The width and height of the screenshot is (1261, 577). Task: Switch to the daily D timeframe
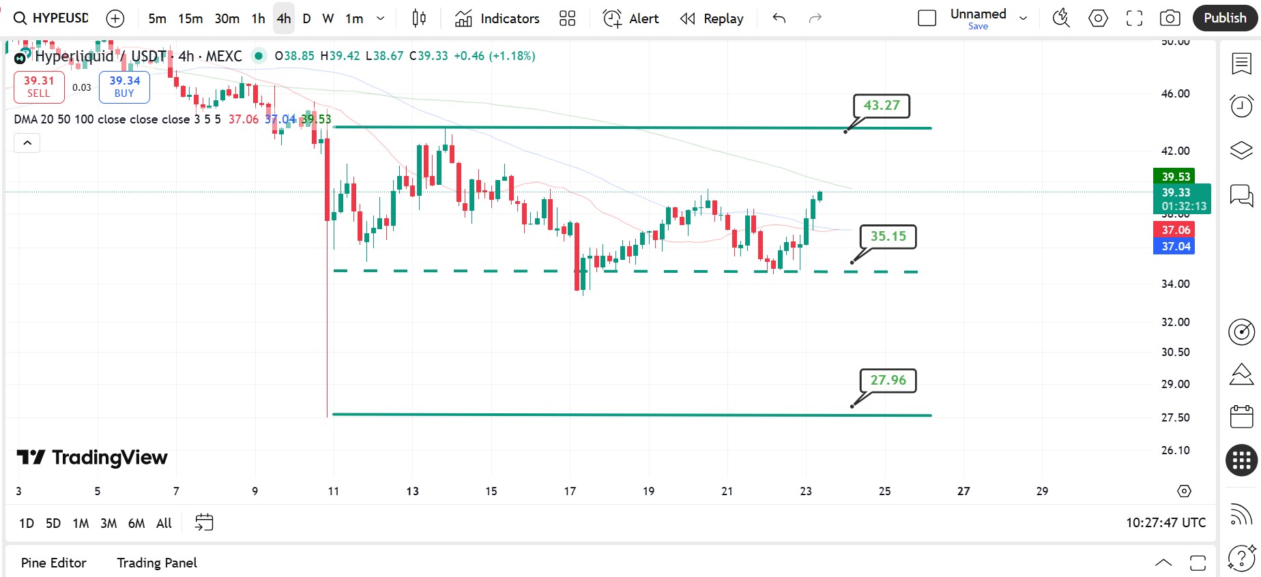click(306, 18)
